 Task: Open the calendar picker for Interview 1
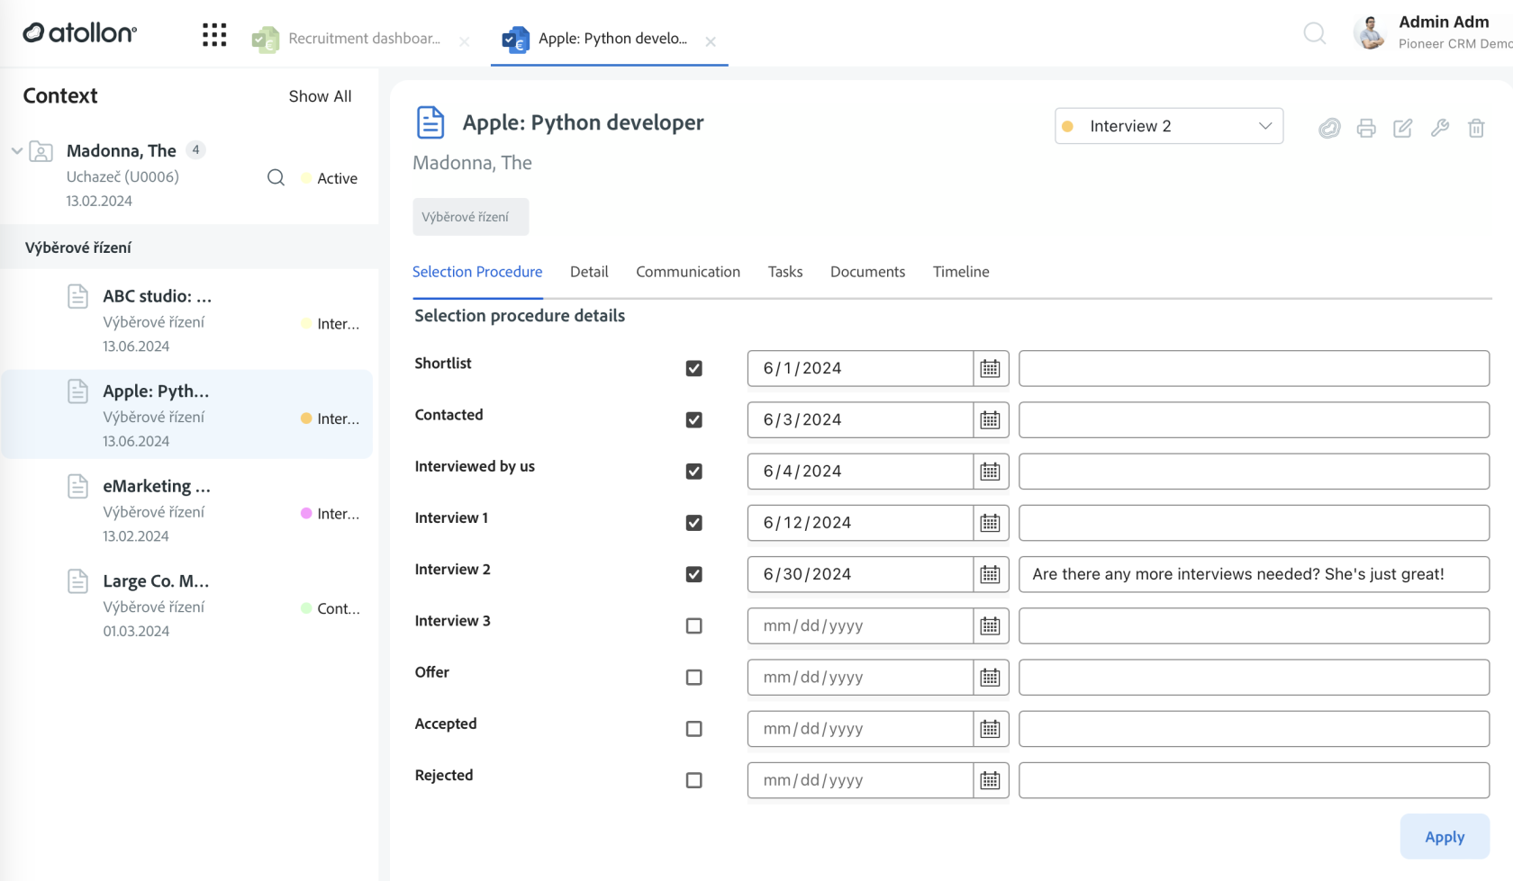click(x=990, y=523)
